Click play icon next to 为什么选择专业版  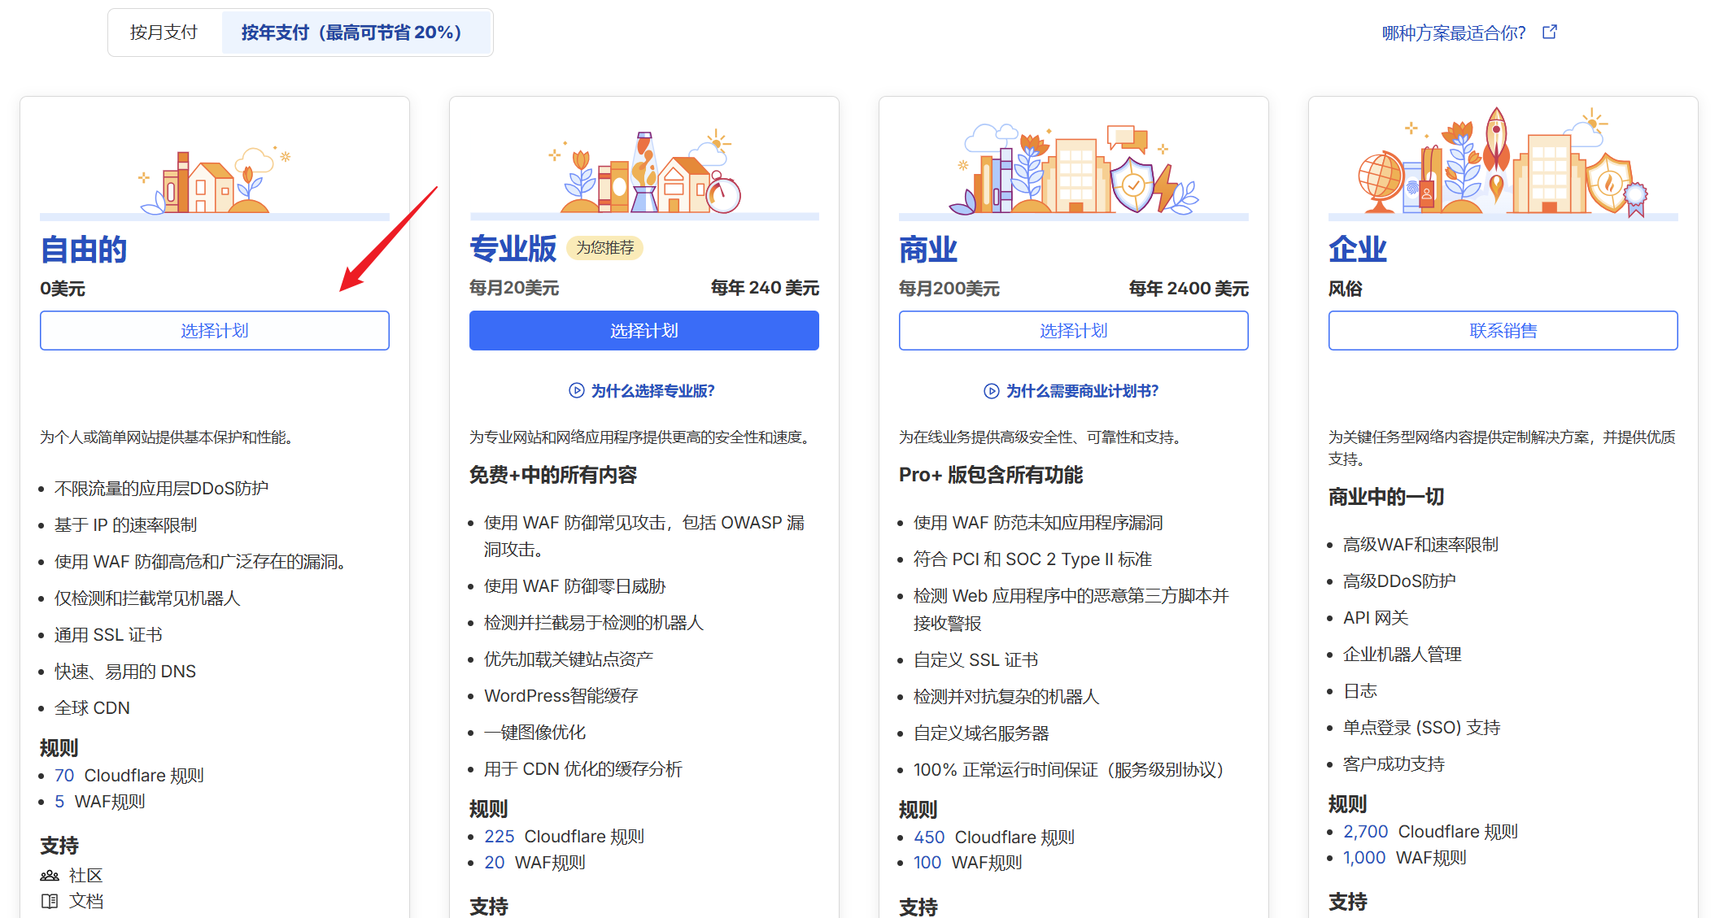click(576, 390)
